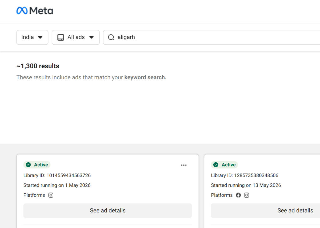Click Instagram platform icon on first ad
The height and width of the screenshot is (228, 320).
click(x=51, y=195)
